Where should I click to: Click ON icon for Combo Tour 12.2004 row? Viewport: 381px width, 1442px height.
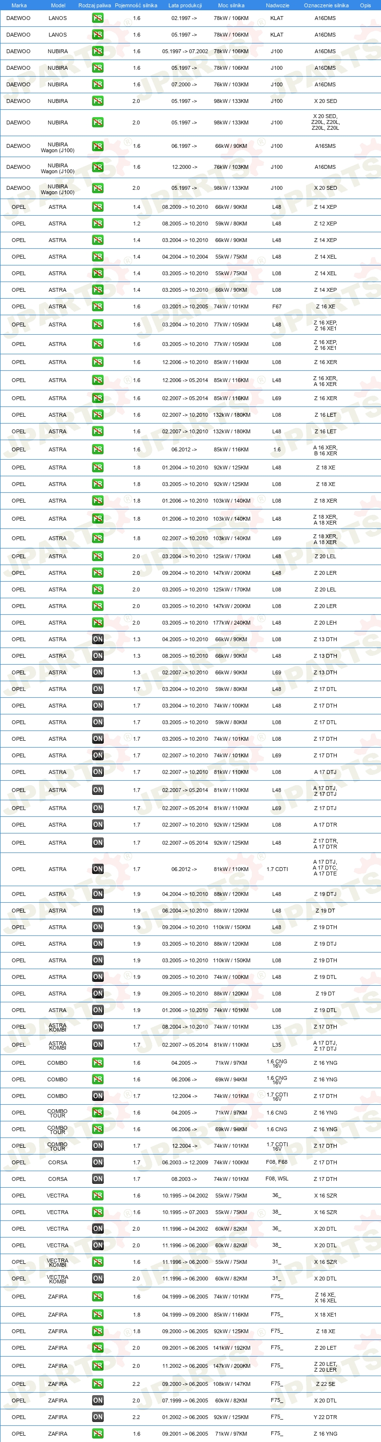click(98, 1146)
